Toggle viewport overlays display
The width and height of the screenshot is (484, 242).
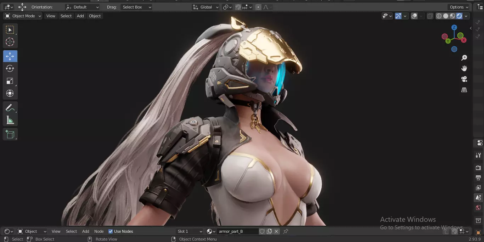coord(414,16)
